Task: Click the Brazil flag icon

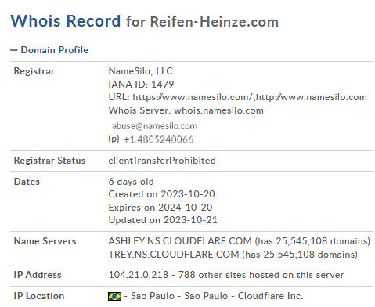Action: point(114,296)
